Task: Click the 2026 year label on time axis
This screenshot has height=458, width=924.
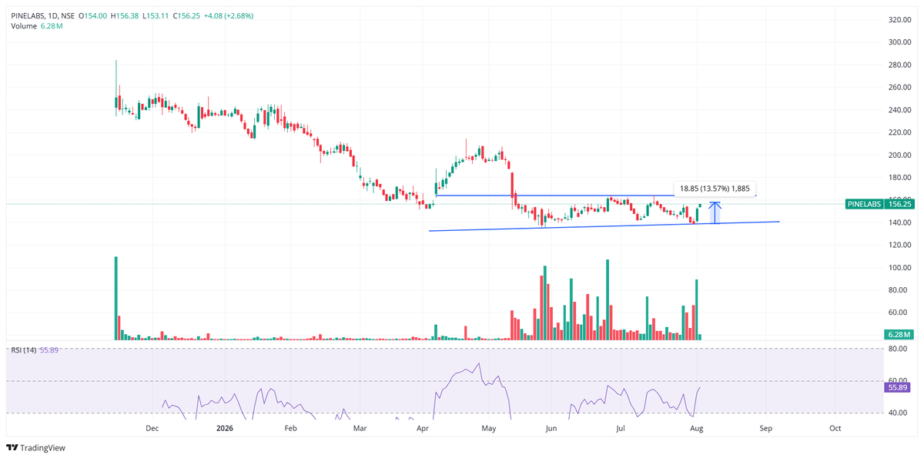Action: tap(224, 427)
